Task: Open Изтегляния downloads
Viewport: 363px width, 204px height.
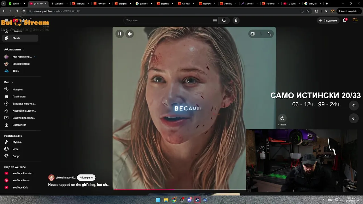Action: [x=20, y=125]
